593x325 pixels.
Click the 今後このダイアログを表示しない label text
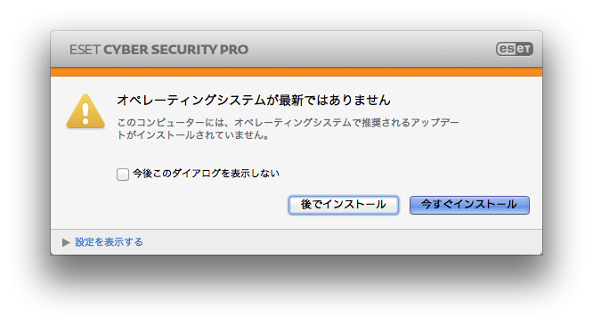[206, 174]
